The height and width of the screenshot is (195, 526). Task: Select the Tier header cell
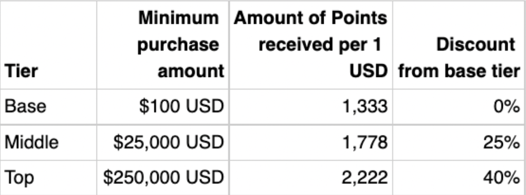pos(48,45)
